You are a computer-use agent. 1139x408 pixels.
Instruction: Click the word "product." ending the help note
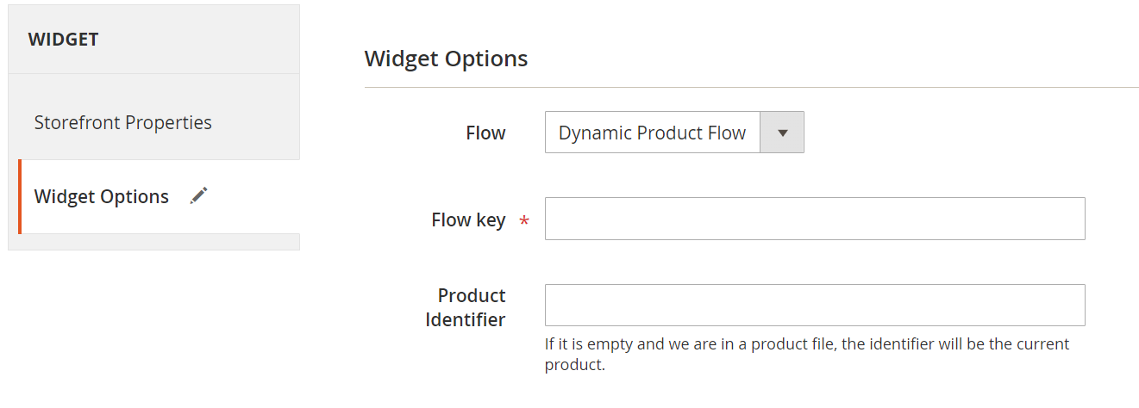click(x=575, y=364)
